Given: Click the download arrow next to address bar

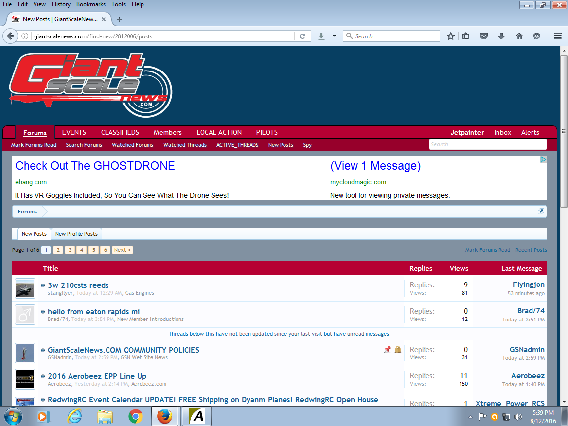Looking at the screenshot, I should (321, 36).
